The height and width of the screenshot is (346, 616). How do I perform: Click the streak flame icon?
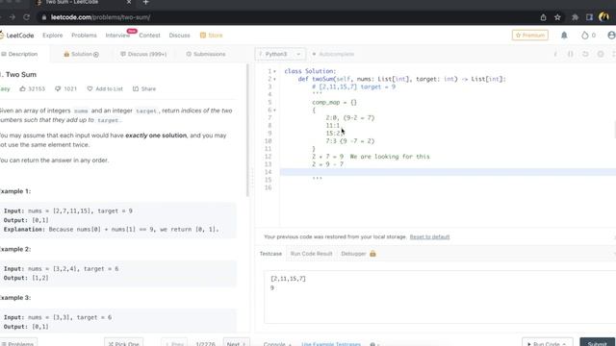(584, 36)
